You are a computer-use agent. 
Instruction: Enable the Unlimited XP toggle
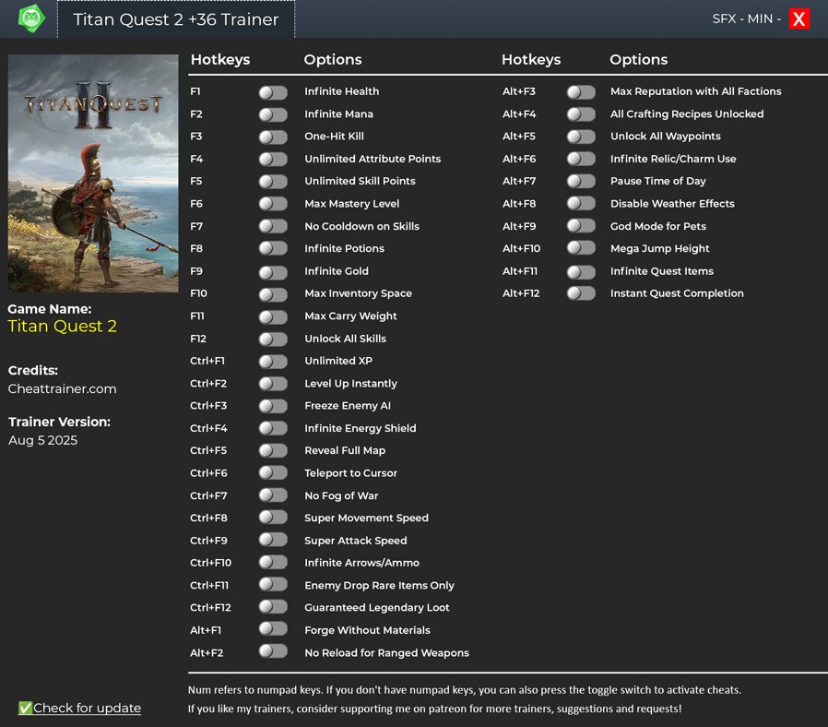point(273,362)
